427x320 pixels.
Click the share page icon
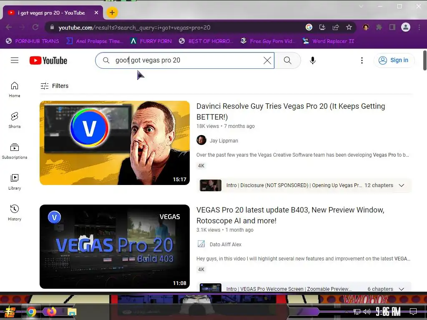pos(336,27)
